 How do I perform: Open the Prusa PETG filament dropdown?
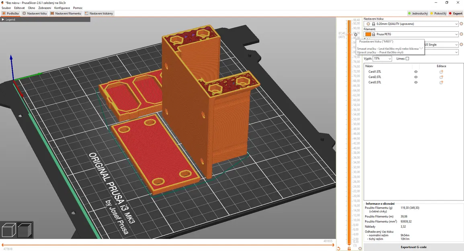456,34
